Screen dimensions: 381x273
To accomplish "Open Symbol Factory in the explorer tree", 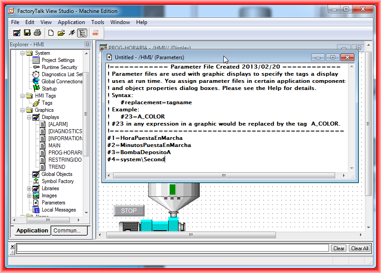I will (x=57, y=181).
